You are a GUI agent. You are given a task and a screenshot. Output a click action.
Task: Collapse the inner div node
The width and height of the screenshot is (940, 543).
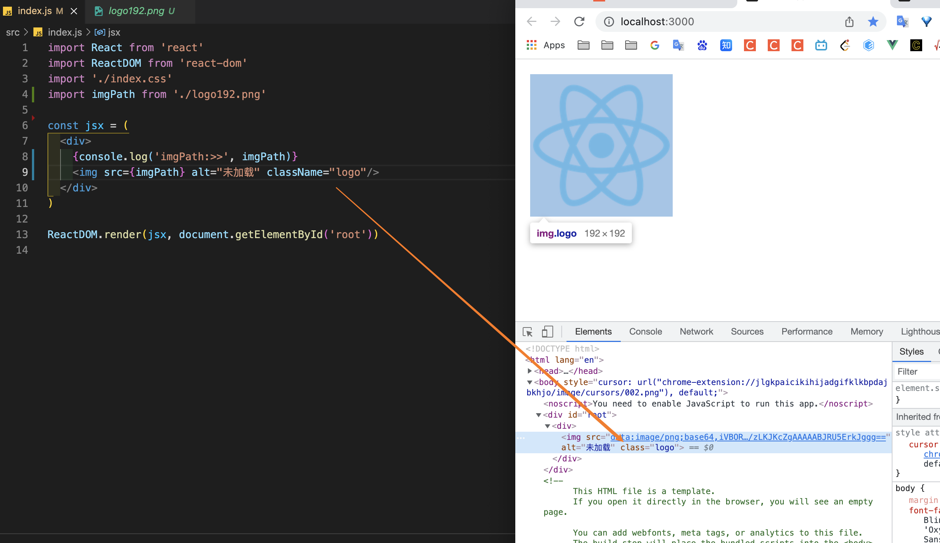pos(548,426)
